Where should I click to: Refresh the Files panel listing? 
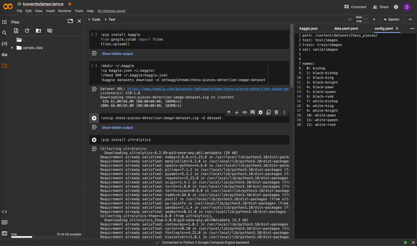pyautogui.click(x=27, y=31)
